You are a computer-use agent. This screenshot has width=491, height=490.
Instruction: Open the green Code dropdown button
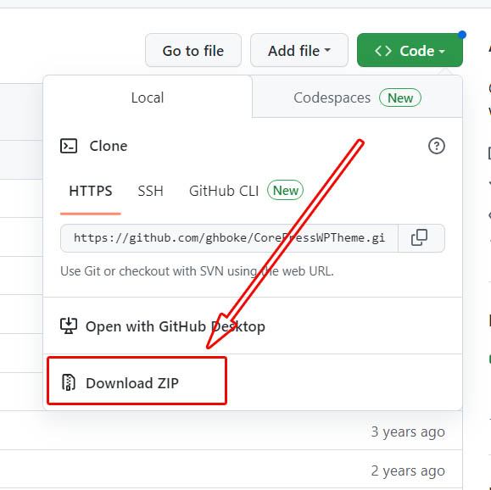tap(410, 50)
